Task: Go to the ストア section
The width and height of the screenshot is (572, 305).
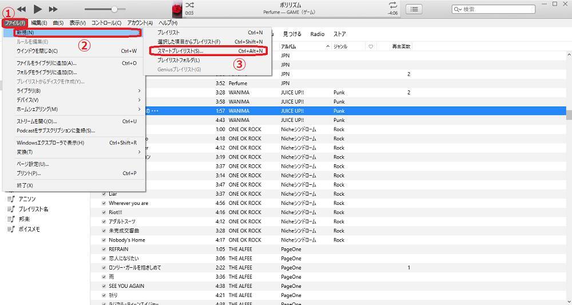Action: 340,34
